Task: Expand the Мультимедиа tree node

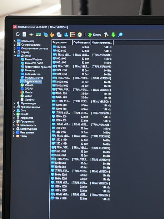Action: tap(14, 103)
